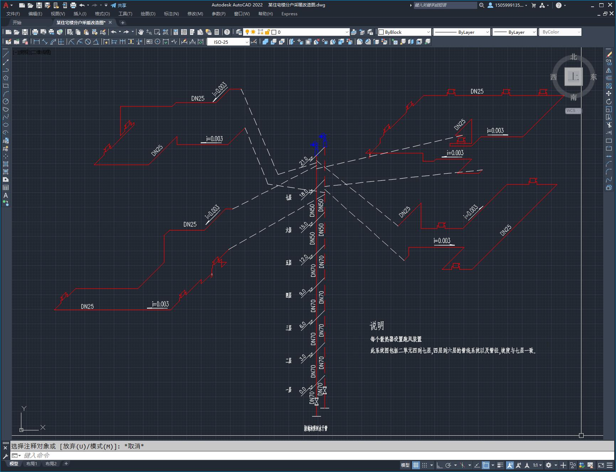Viewport: 616px width, 472px height.
Task: Select the Rectangle draw tool
Action: [x=6, y=86]
